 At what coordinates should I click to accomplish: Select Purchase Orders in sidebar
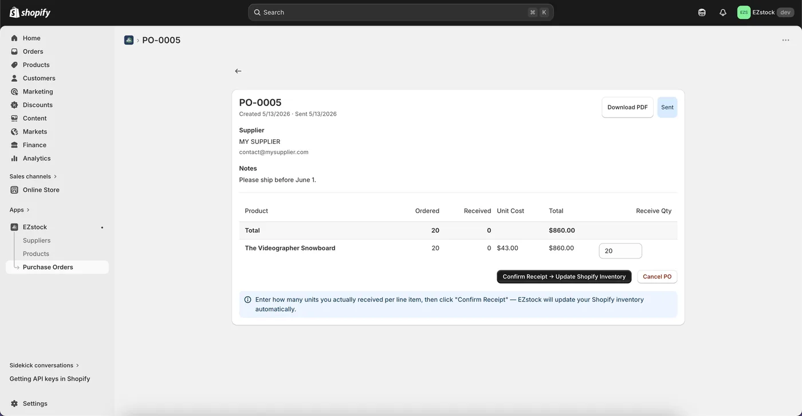coord(57,267)
